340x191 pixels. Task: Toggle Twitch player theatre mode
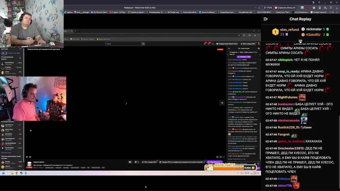220,157
